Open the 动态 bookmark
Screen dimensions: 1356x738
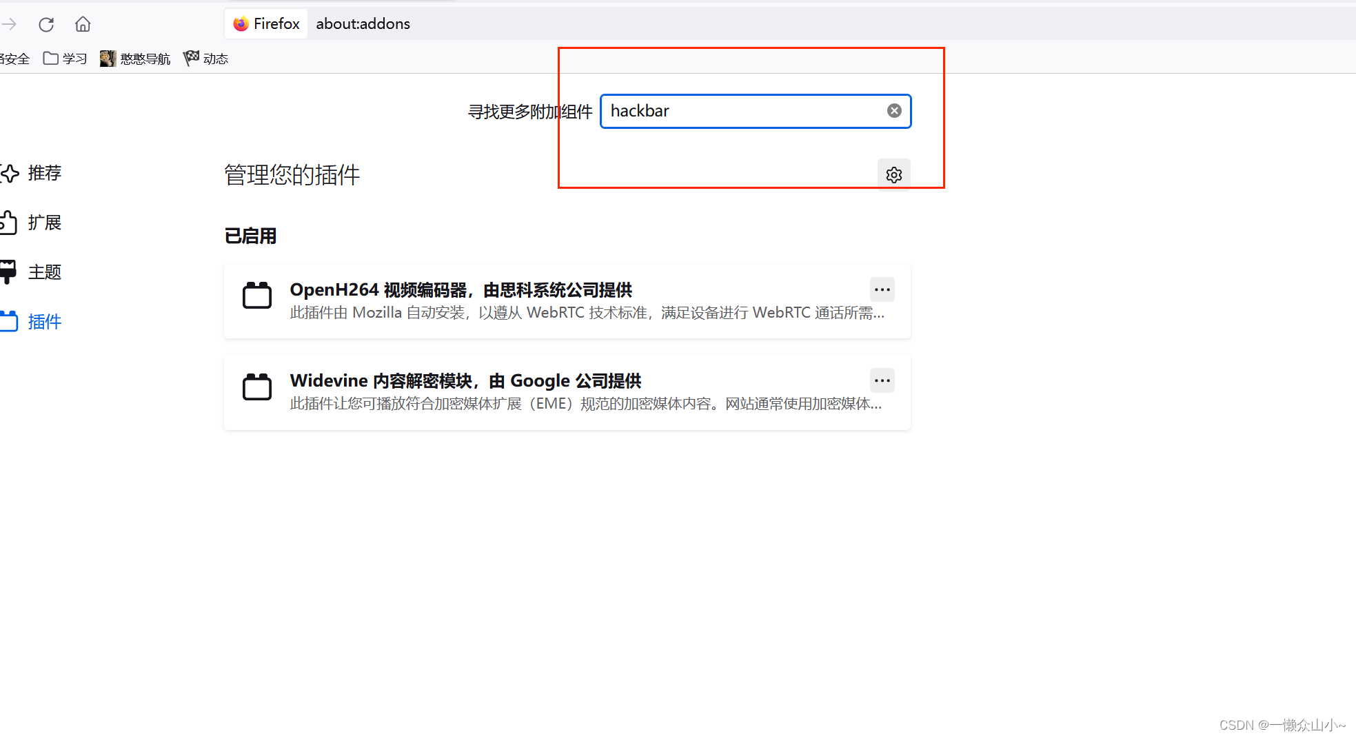coord(205,58)
